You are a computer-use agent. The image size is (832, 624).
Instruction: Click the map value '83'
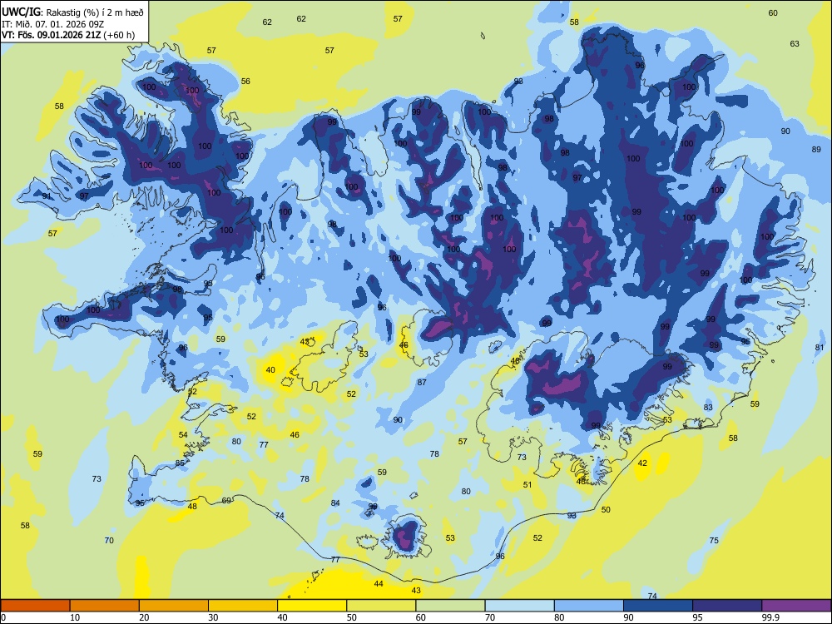[708, 407]
